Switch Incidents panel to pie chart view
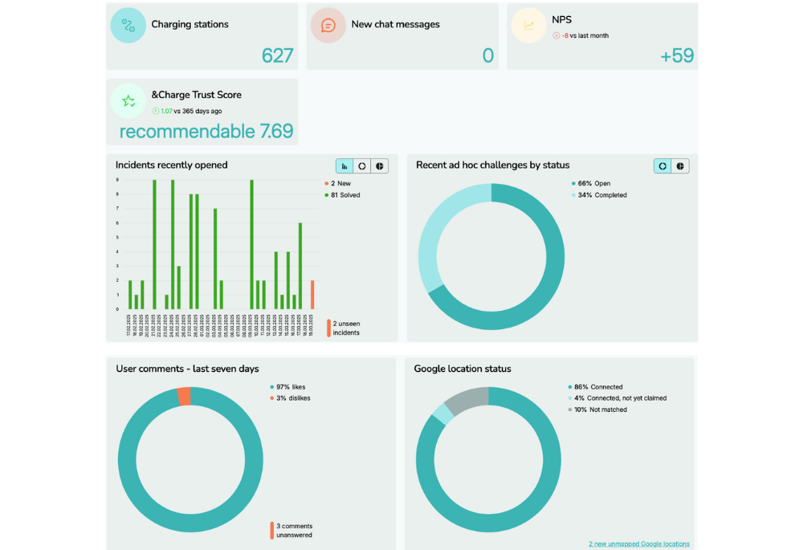This screenshot has height=550, width=803. [380, 166]
